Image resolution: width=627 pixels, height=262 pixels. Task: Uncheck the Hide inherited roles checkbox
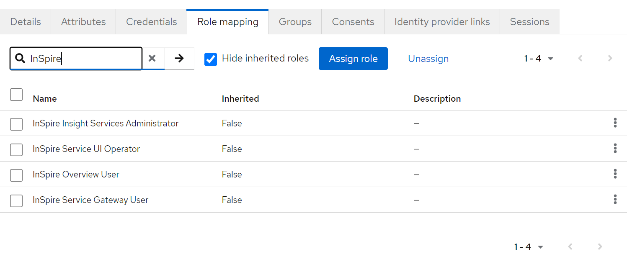tap(211, 59)
